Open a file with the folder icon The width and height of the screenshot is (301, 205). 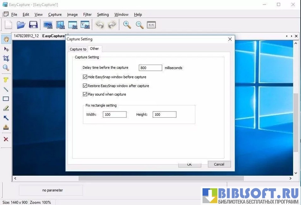(21, 25)
